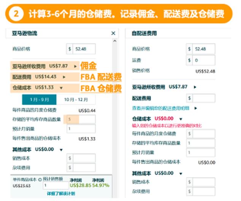241x201 pixels.
Task: Select the 1月 - 9月 tab
Action: (x=40, y=100)
